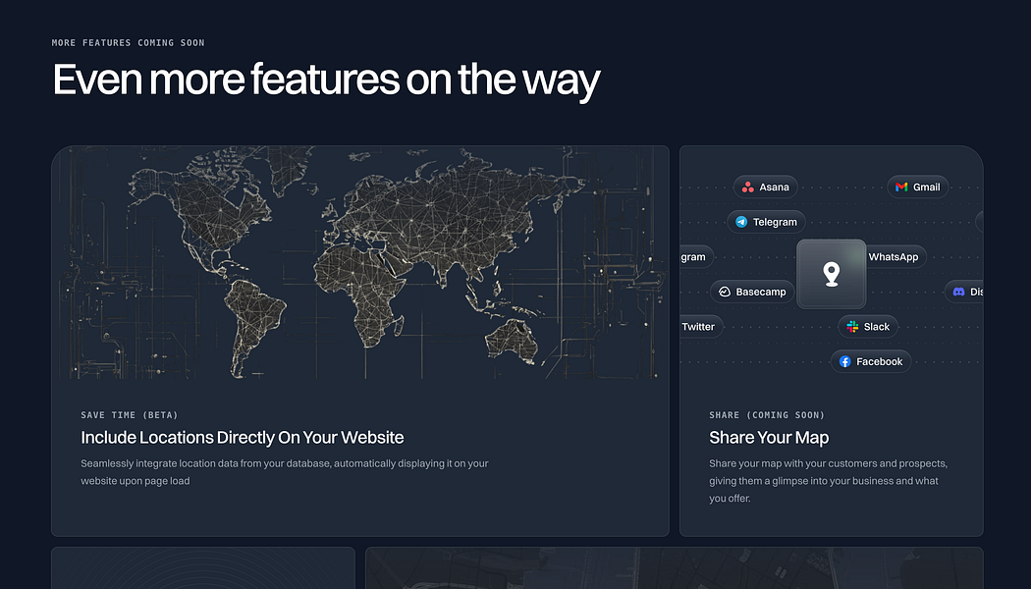Click the 'Share your map with your customers' description
This screenshot has height=589, width=1031.
pyautogui.click(x=828, y=481)
